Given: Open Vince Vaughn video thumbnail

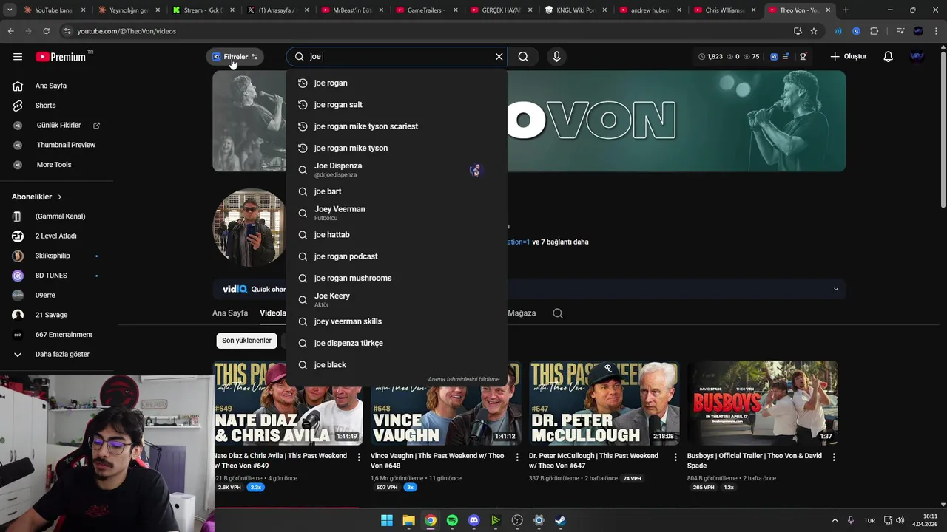Looking at the screenshot, I should [x=445, y=403].
